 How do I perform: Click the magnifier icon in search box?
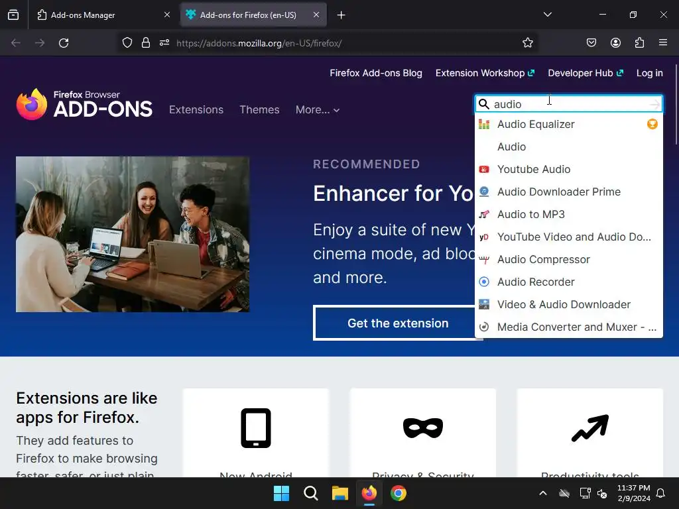click(x=483, y=104)
